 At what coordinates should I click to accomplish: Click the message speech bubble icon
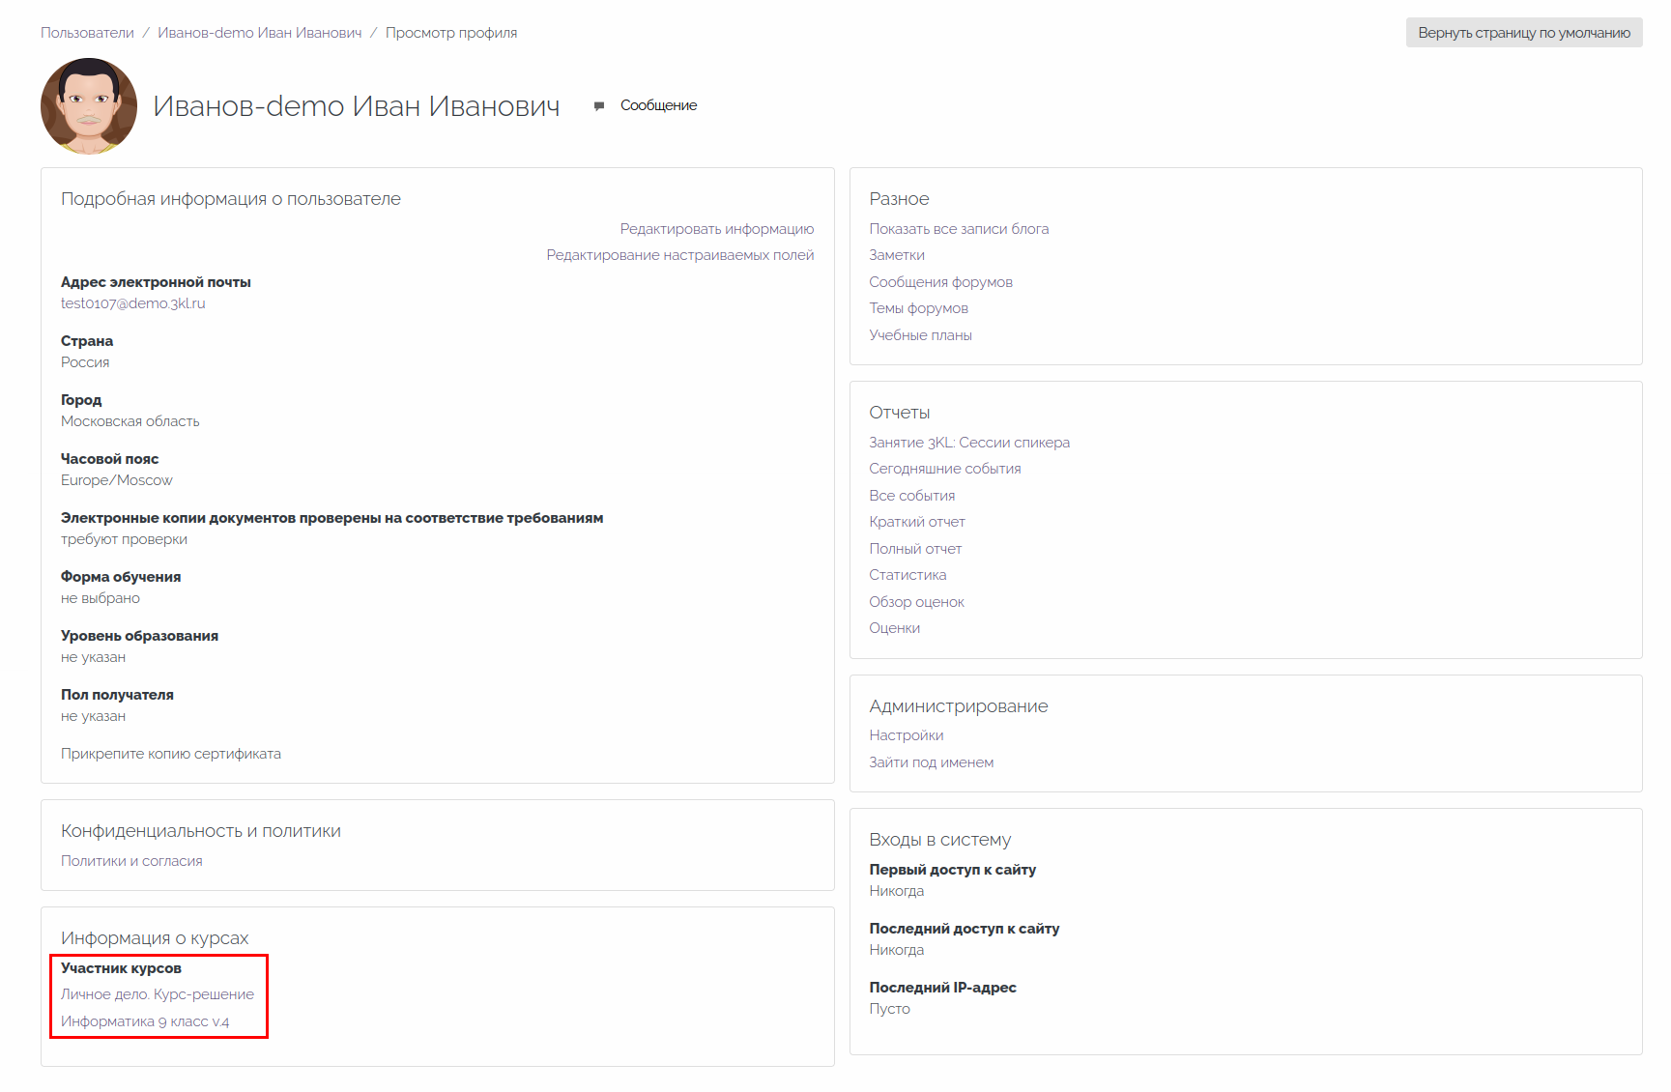(x=599, y=105)
